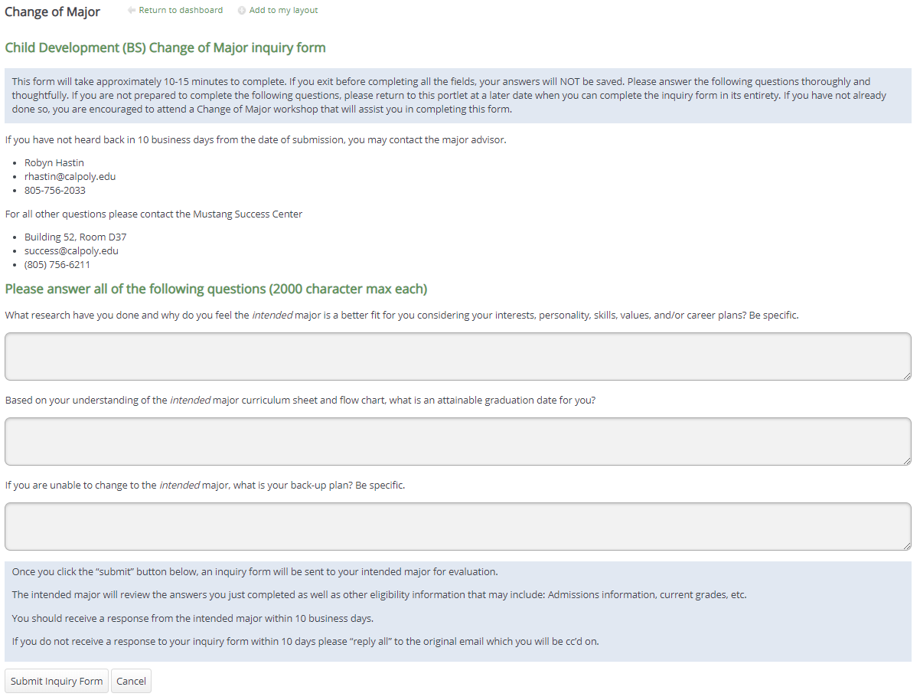The width and height of the screenshot is (920, 700).
Task: Select the Add to my layout link
Action: (283, 11)
